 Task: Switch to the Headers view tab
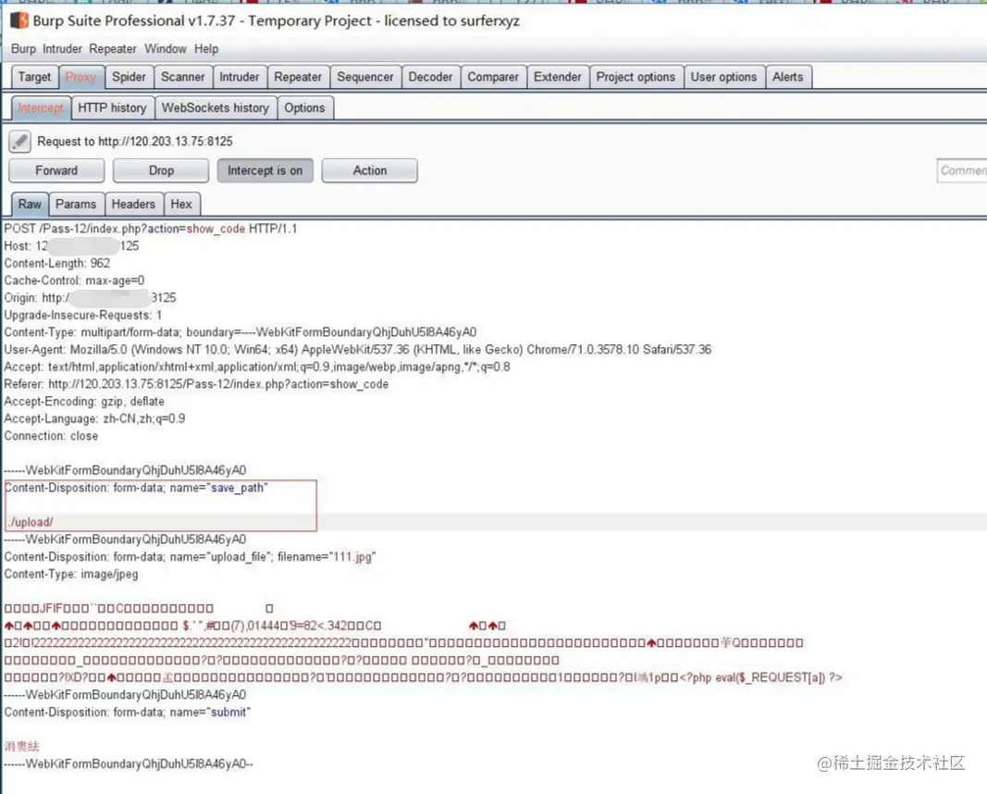(x=133, y=204)
